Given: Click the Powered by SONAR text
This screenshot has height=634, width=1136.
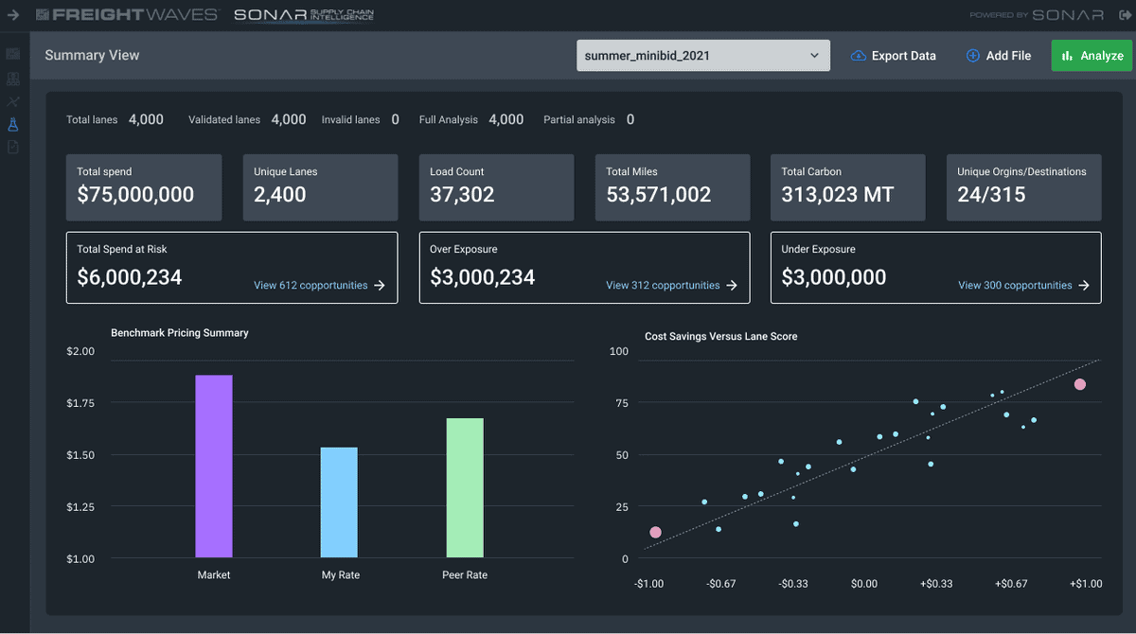Looking at the screenshot, I should click(x=1037, y=15).
